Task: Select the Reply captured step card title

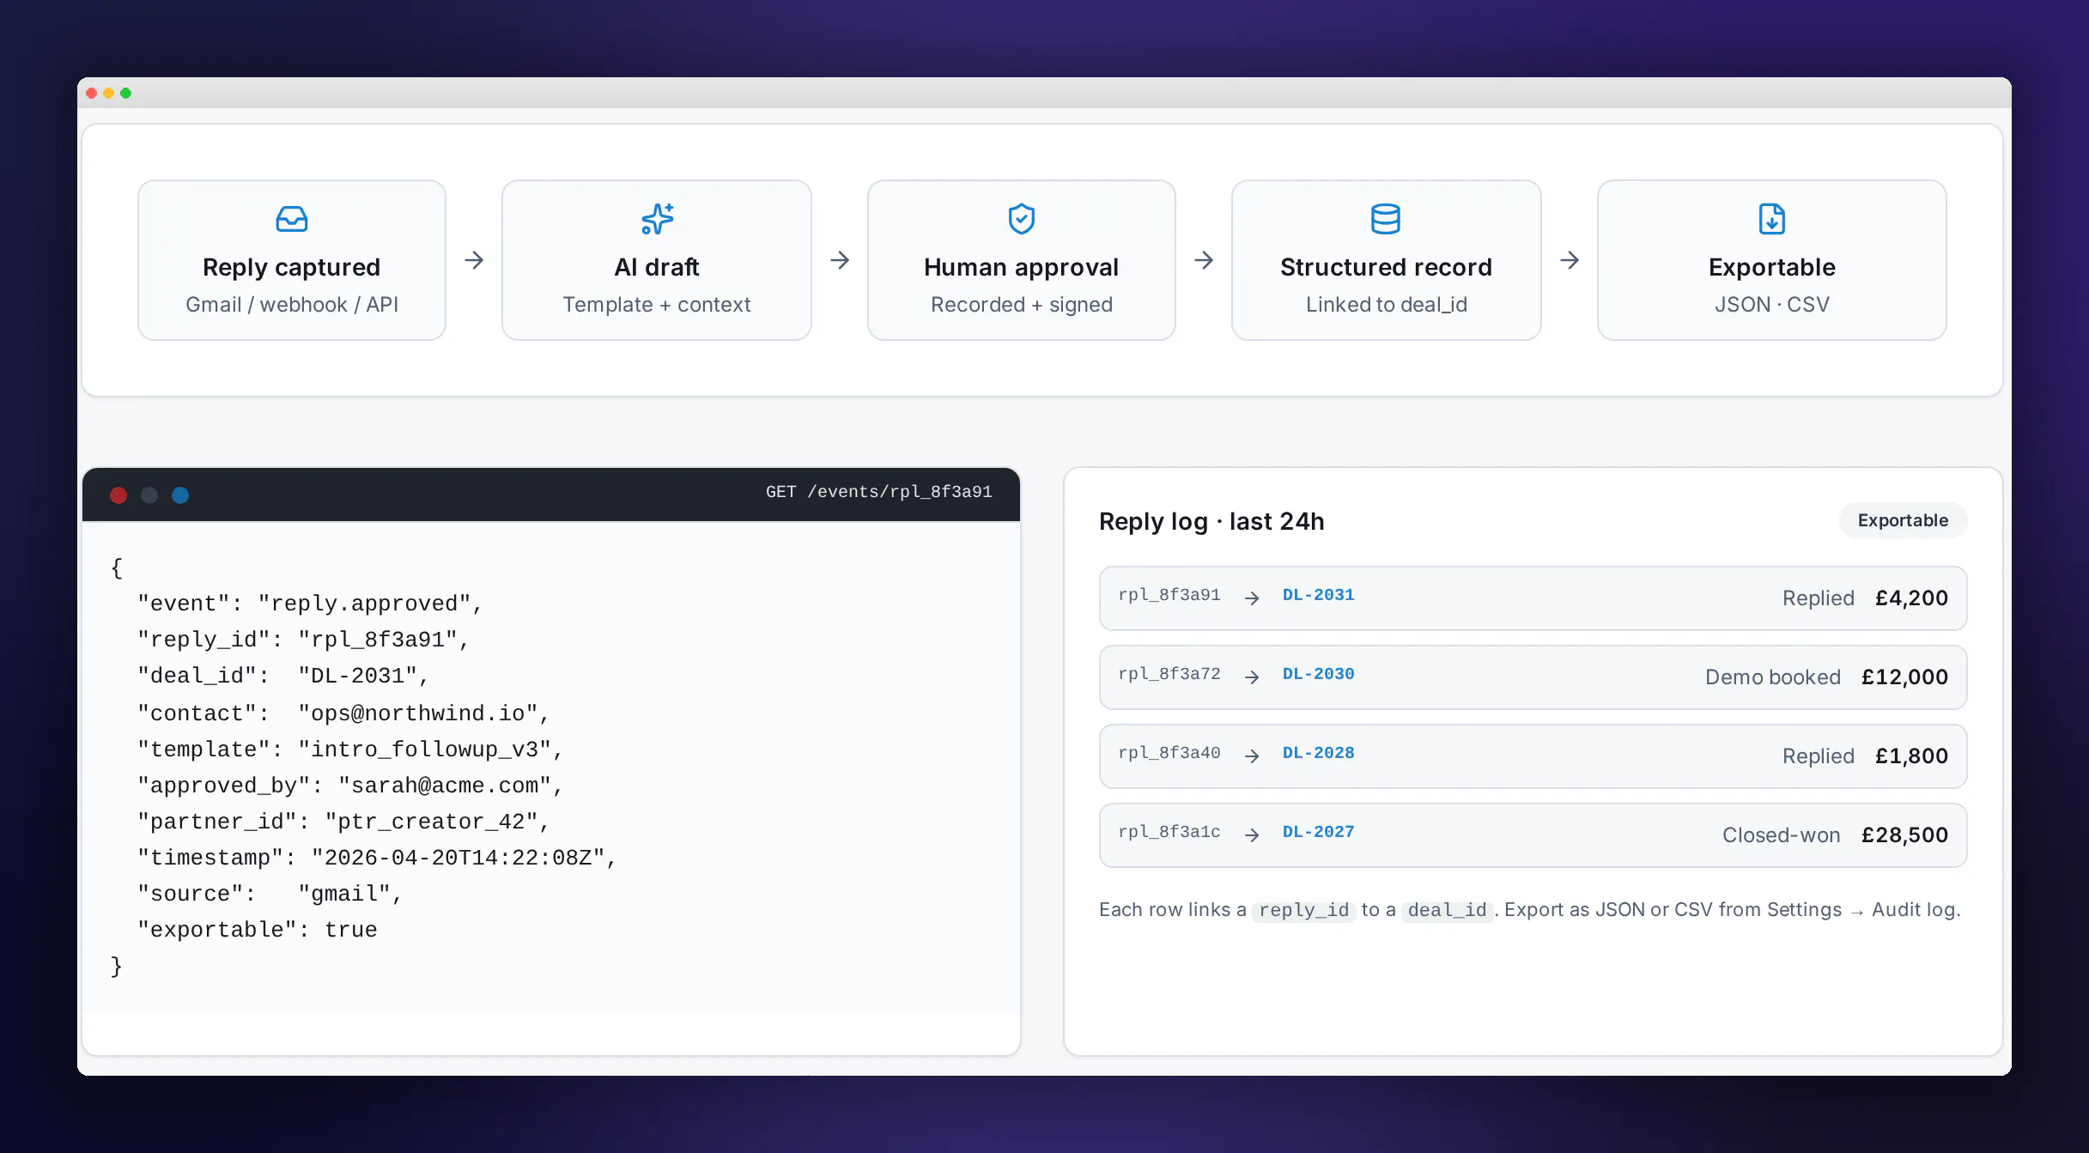Action: pyautogui.click(x=292, y=267)
